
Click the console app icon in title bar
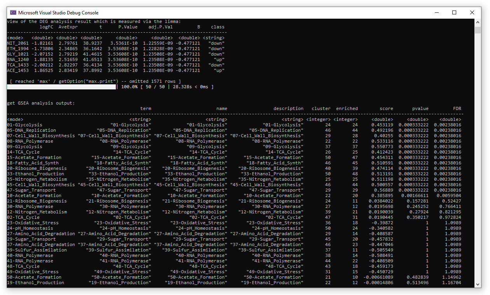pyautogui.click(x=13, y=12)
